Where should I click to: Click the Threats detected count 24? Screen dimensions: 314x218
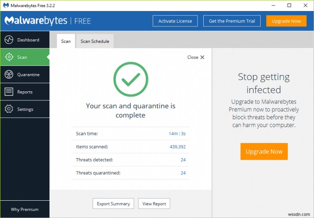pyautogui.click(x=183, y=160)
